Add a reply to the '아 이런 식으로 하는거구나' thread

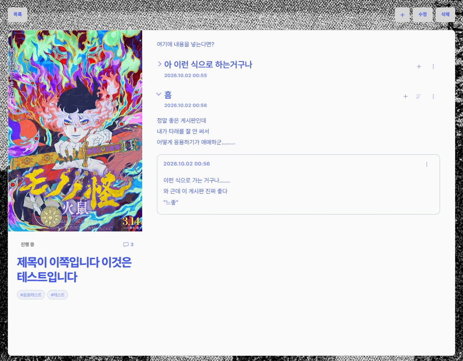[419, 67]
